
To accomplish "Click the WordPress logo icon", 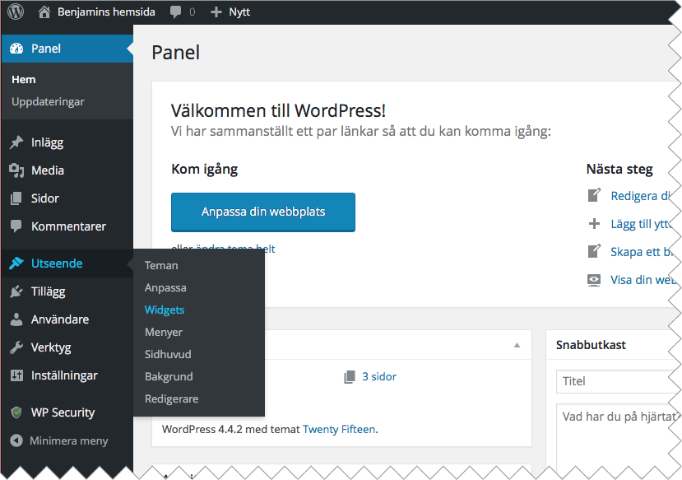I will coord(16,12).
